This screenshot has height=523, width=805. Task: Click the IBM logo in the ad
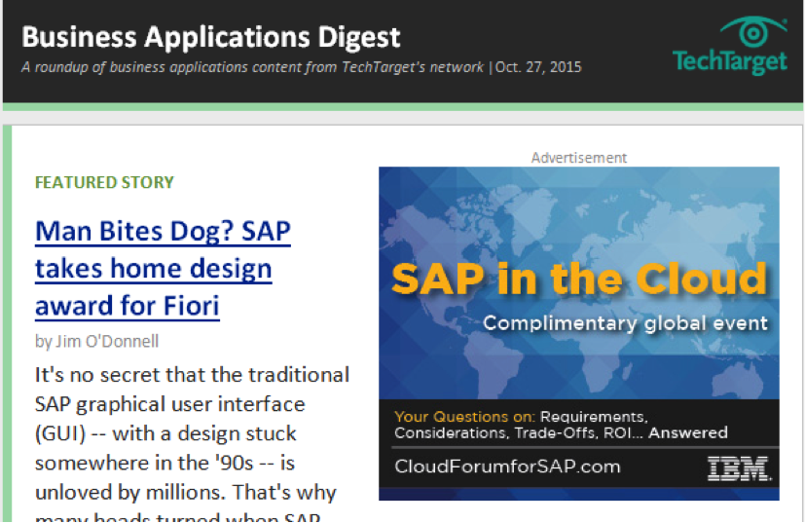tap(739, 468)
